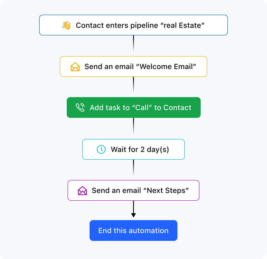Select the 'Contact enters pipeline' trigger node
The image size is (267, 259).
(133, 25)
